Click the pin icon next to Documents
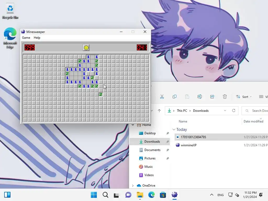Screen dimensions: 268x201 pos(168,150)
